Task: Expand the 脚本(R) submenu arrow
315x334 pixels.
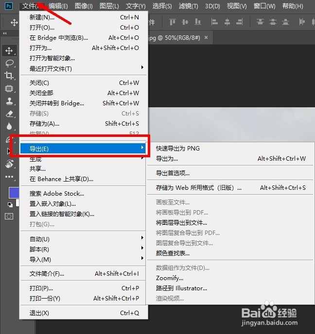Action: click(142, 248)
